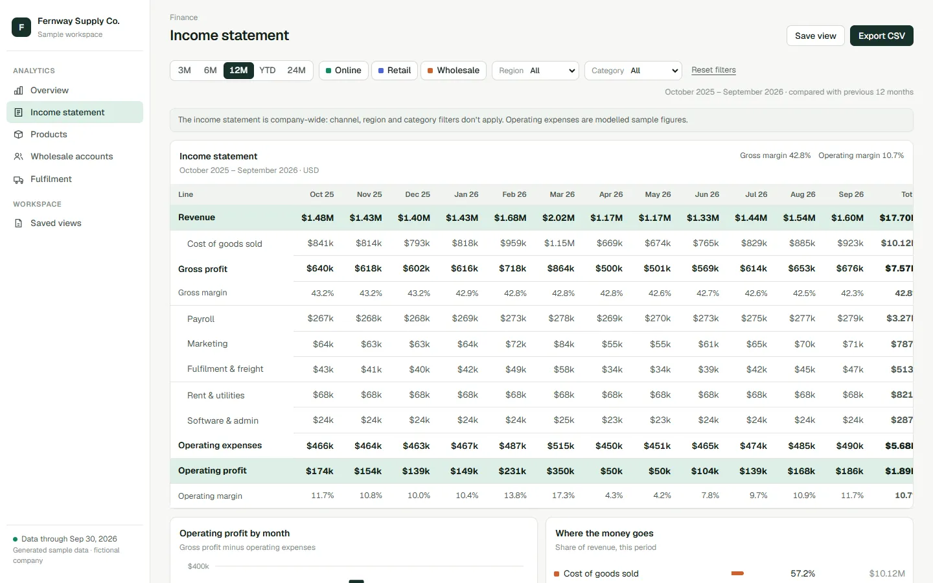
Task: Click the Cost of goods sold legend swatch
Action: pyautogui.click(x=557, y=574)
